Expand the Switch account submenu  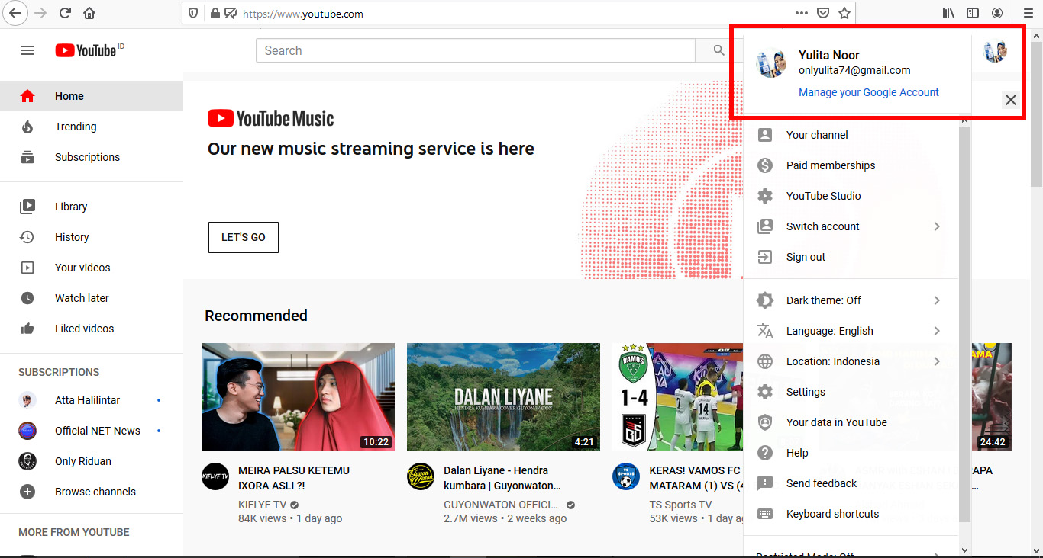pos(822,226)
